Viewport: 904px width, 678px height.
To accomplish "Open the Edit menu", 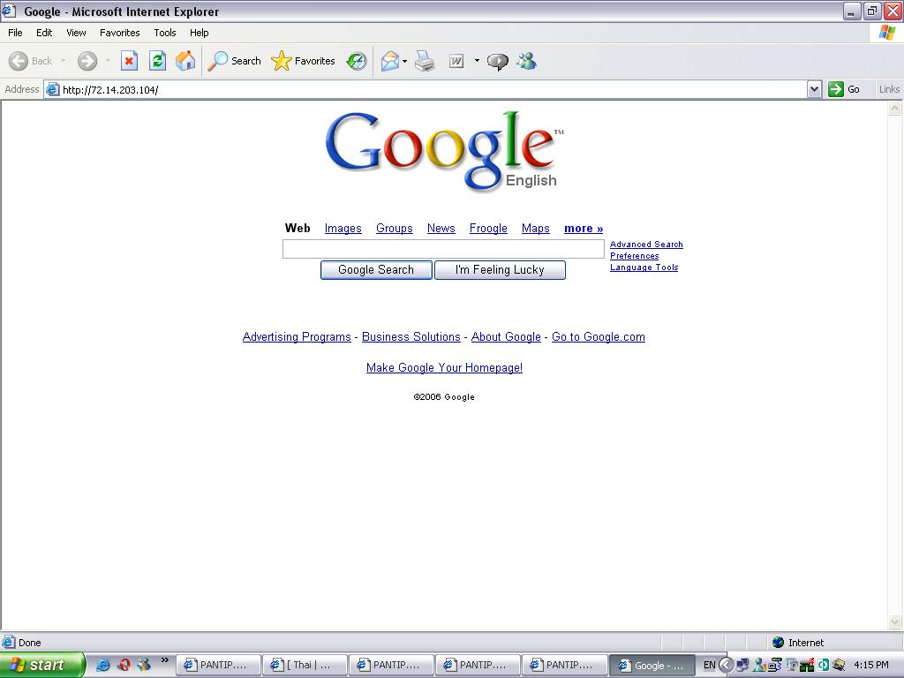I will click(44, 33).
